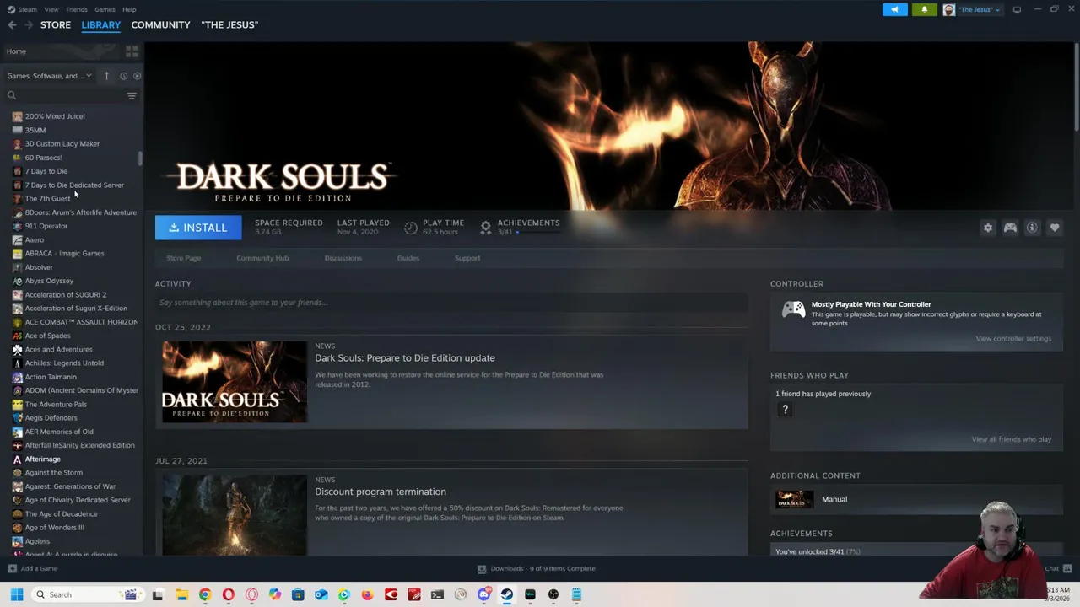Click the sort ascending arrow icon

[x=106, y=76]
